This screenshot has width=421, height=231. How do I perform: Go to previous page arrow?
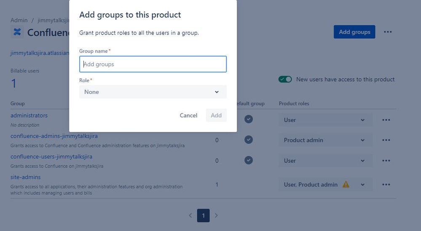click(x=190, y=215)
